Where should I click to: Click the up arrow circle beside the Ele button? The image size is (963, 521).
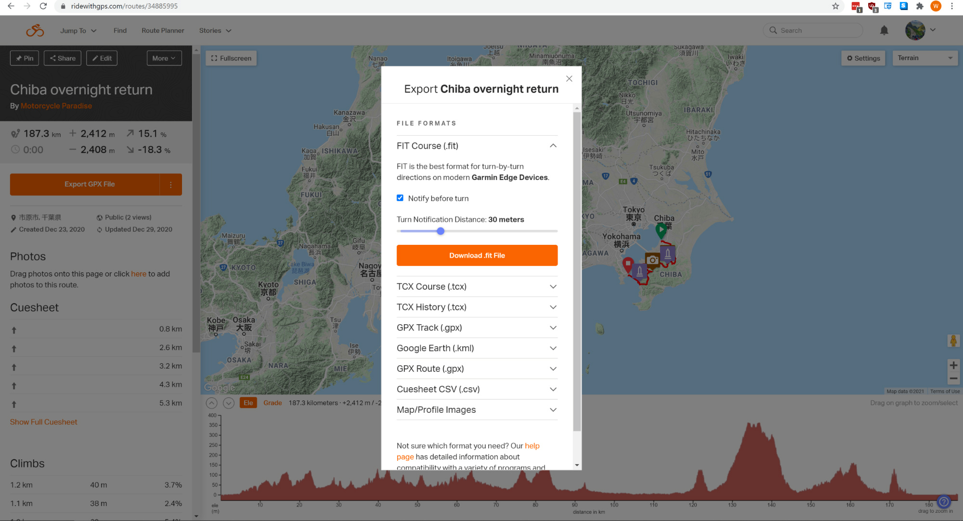[211, 403]
